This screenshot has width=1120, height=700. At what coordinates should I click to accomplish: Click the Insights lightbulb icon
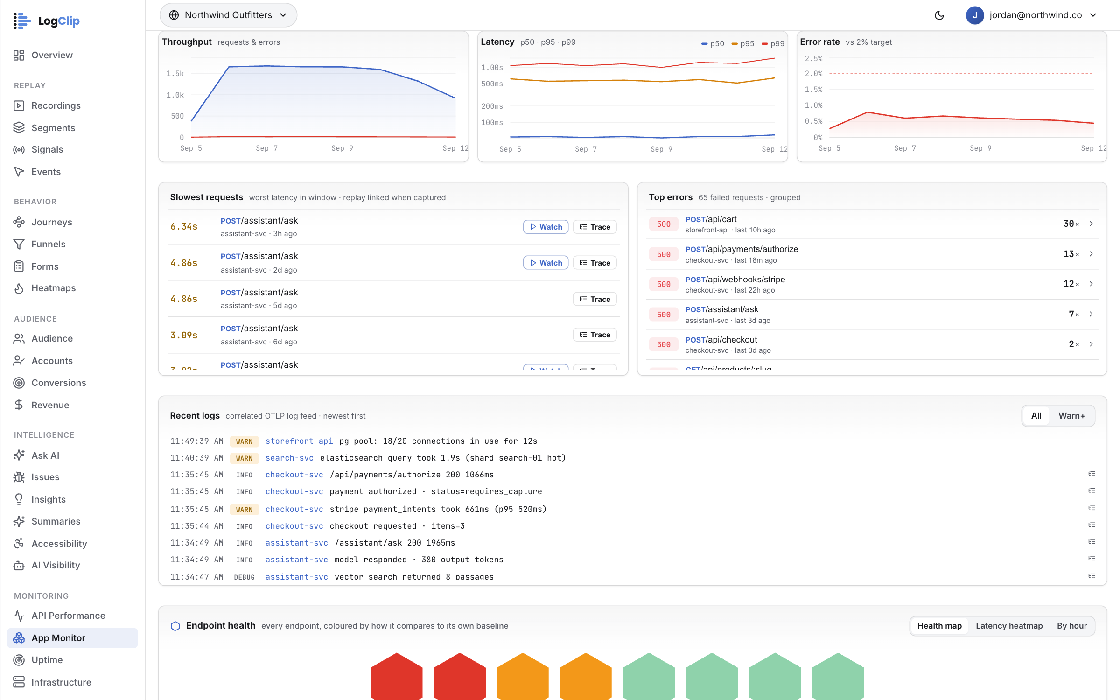tap(19, 499)
